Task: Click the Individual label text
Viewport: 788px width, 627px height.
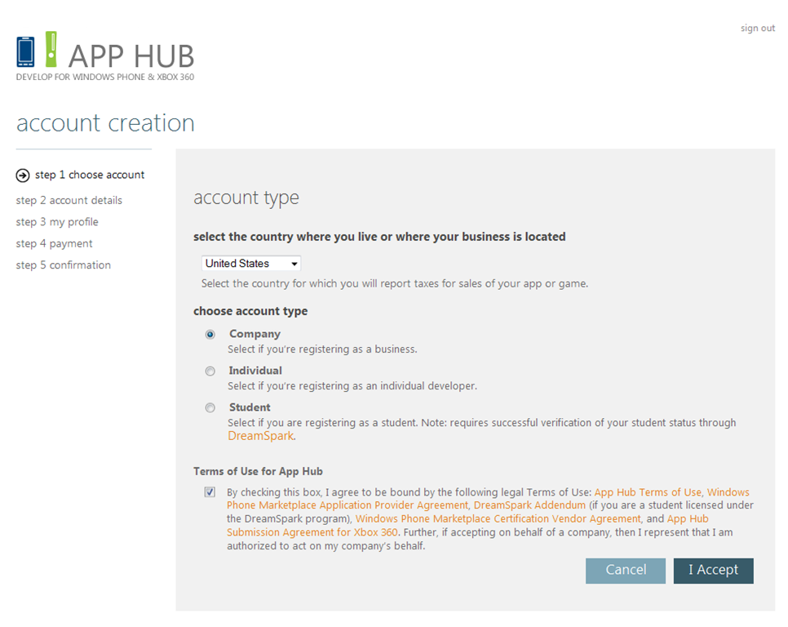Action: (255, 371)
